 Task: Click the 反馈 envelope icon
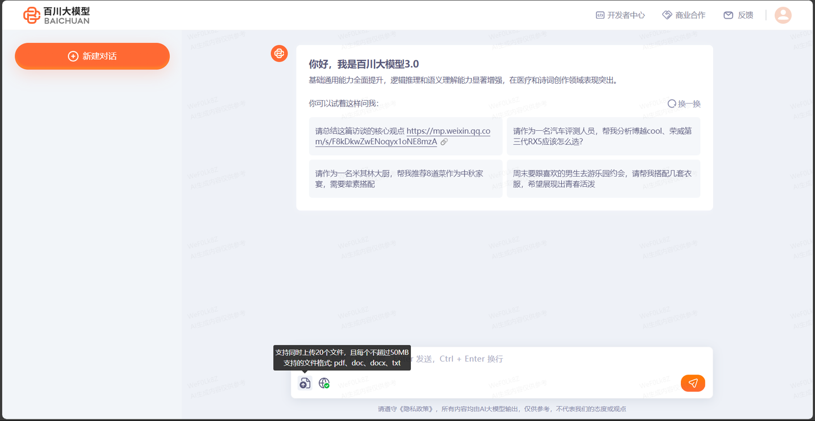point(728,15)
